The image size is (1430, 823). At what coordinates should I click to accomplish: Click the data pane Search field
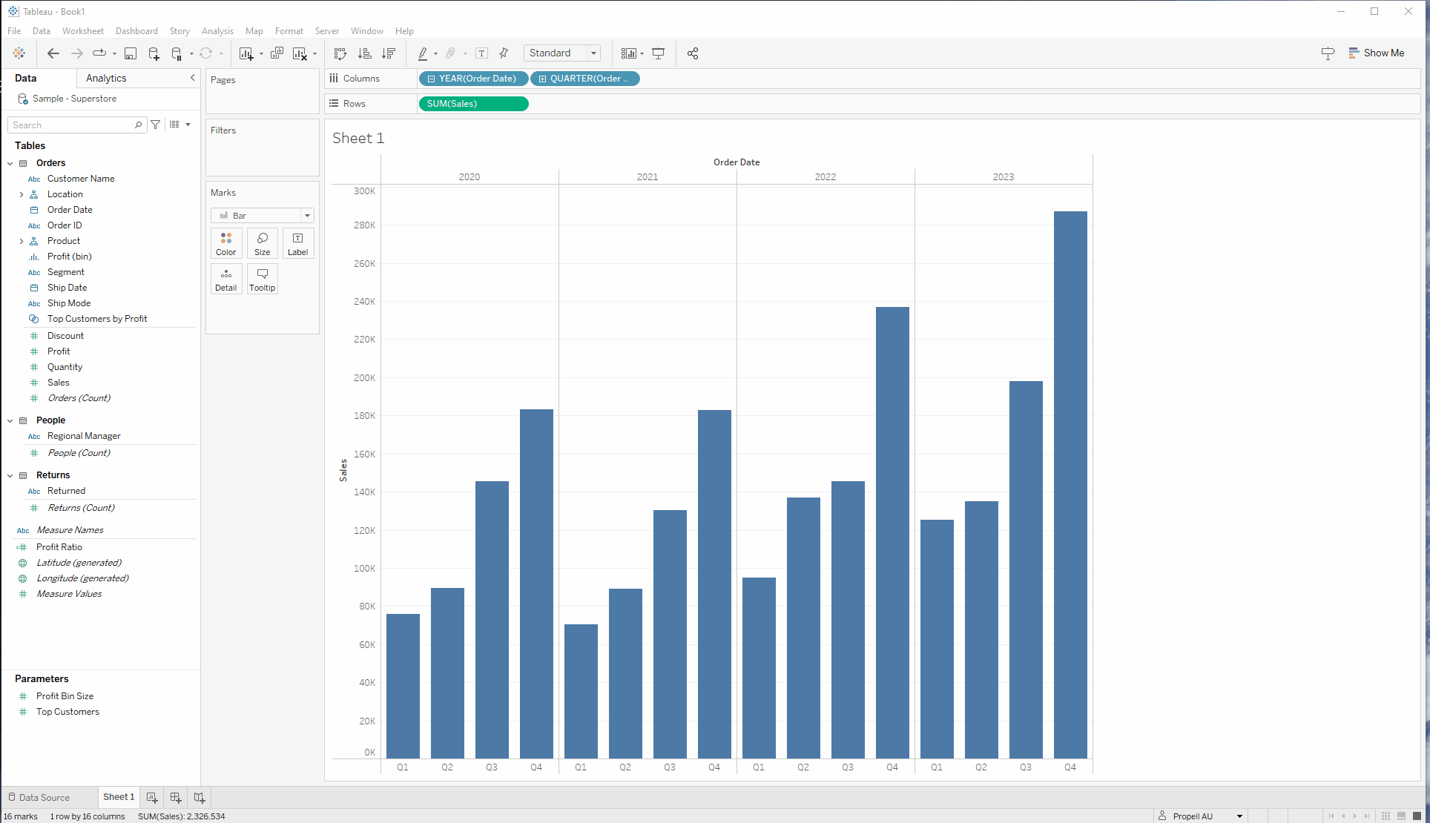[x=72, y=125]
